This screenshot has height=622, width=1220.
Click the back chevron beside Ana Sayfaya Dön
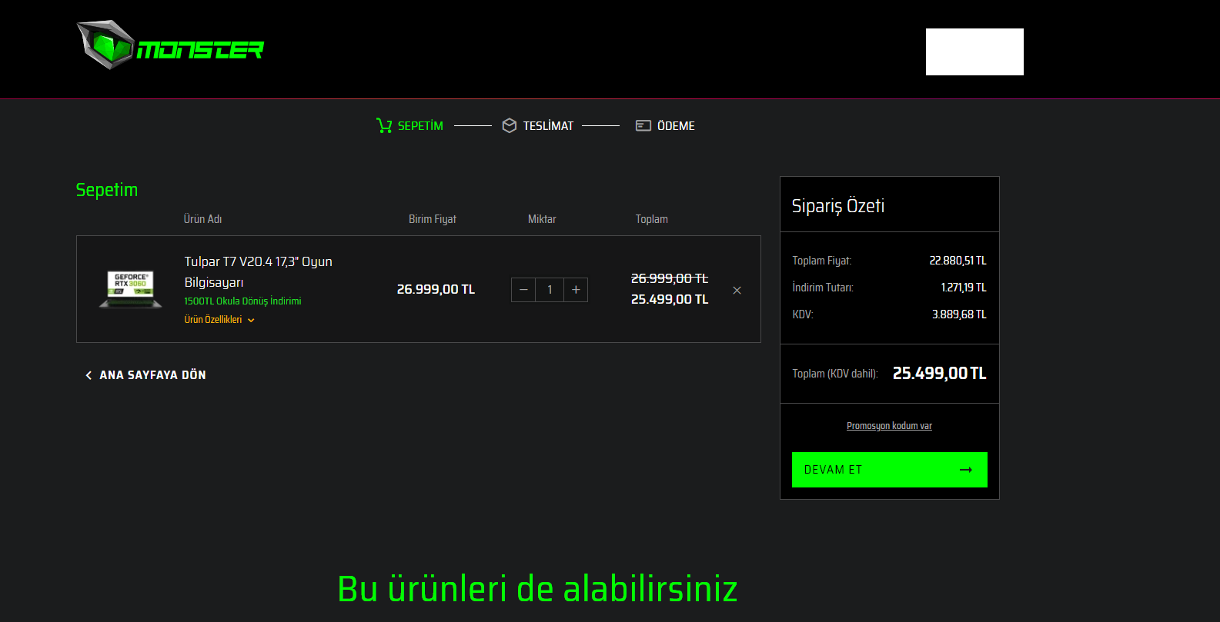89,375
